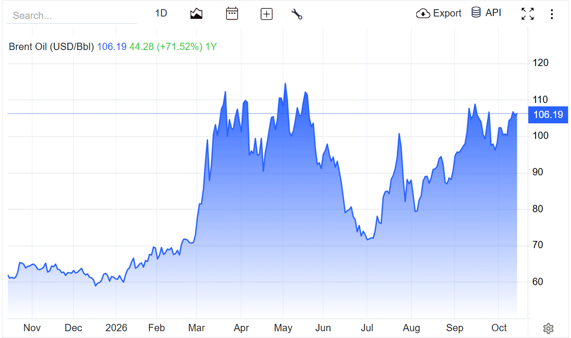Click the Aug x-axis label
The height and width of the screenshot is (338, 571).
click(411, 328)
